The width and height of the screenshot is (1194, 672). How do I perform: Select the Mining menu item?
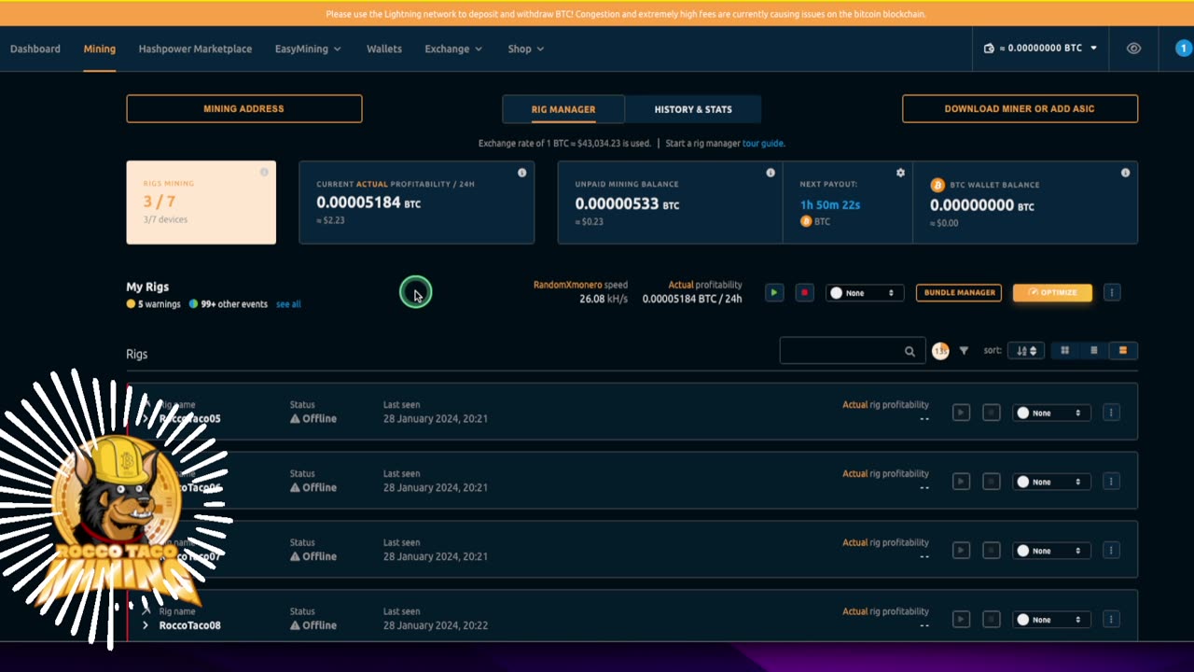[x=100, y=49]
